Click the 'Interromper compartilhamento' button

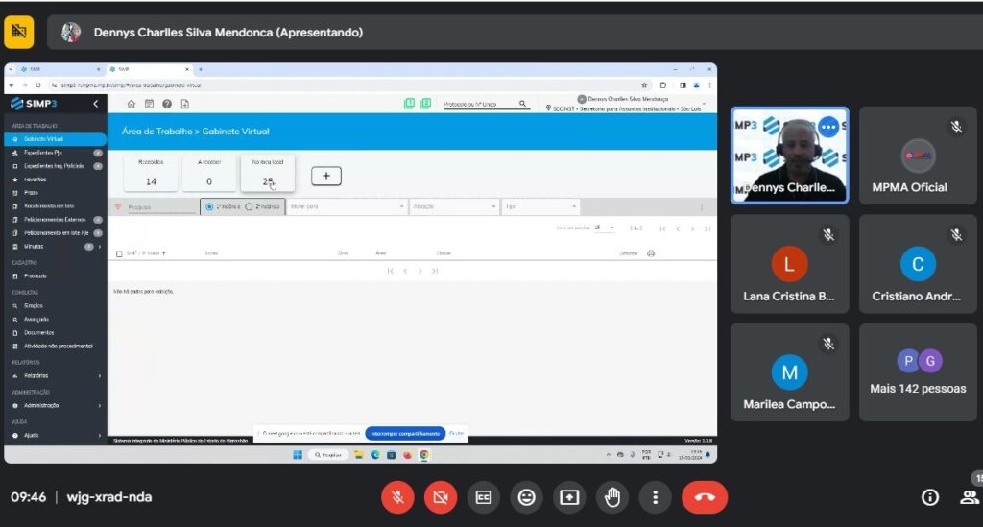(x=405, y=433)
